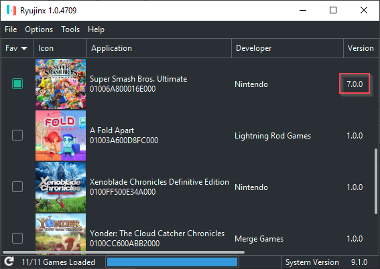Screen dimensions: 380x269
Task: Click version 1.0.0 of A Fold Apart
Action: click(x=355, y=135)
